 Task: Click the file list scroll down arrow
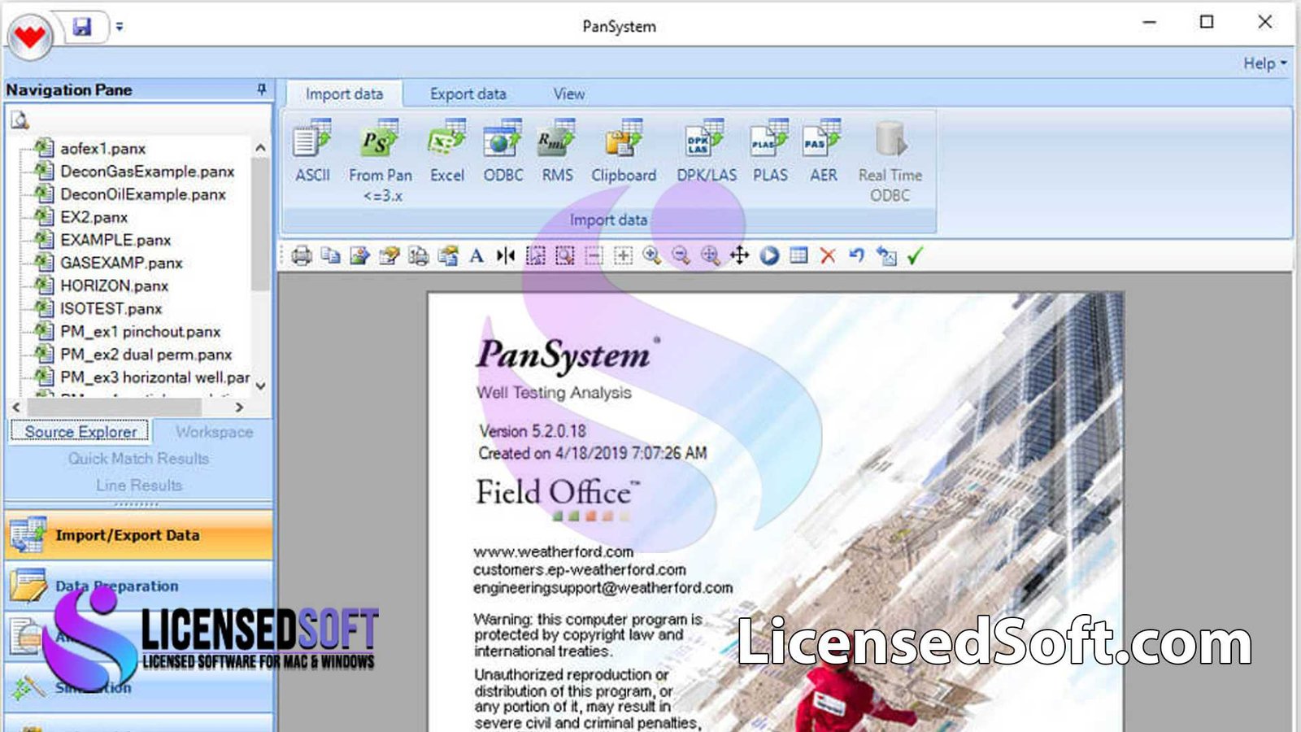coord(260,386)
